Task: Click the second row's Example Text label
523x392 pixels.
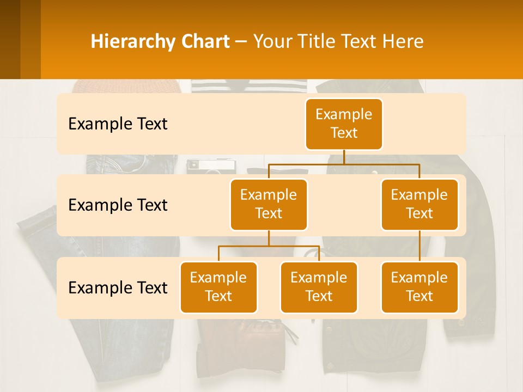Action: pos(118,205)
